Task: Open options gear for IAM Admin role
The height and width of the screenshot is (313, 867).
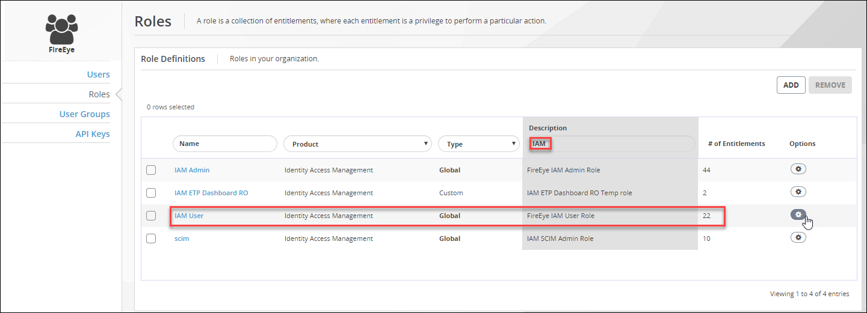Action: pyautogui.click(x=798, y=169)
